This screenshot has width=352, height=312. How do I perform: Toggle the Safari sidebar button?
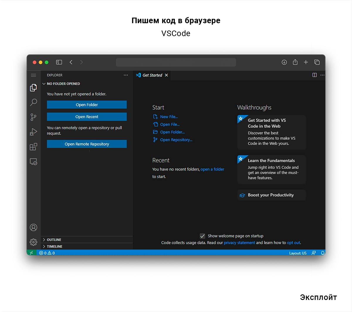pyautogui.click(x=59, y=62)
